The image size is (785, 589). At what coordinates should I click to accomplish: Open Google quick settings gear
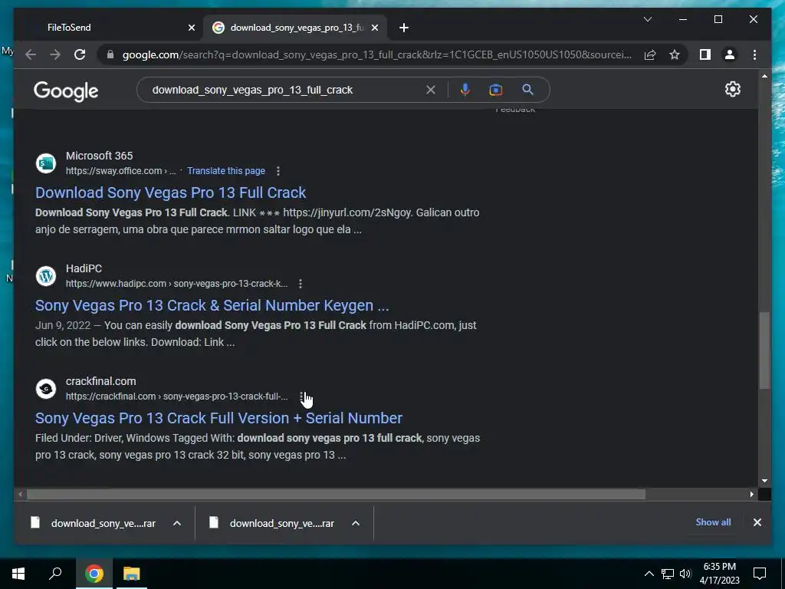732,89
